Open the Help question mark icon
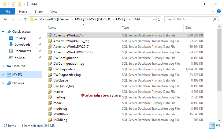Image resolution: width=222 pixels, height=129 pixels. click(219, 11)
